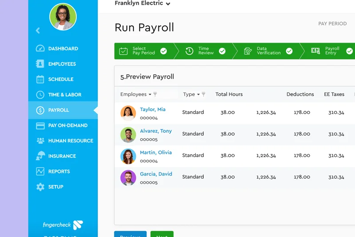Click the Pay On-Demand card icon
The image size is (355, 237).
pyautogui.click(x=40, y=125)
